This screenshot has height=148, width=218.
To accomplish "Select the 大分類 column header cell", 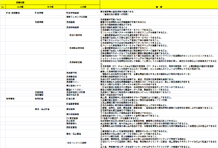I will click(20, 7).
